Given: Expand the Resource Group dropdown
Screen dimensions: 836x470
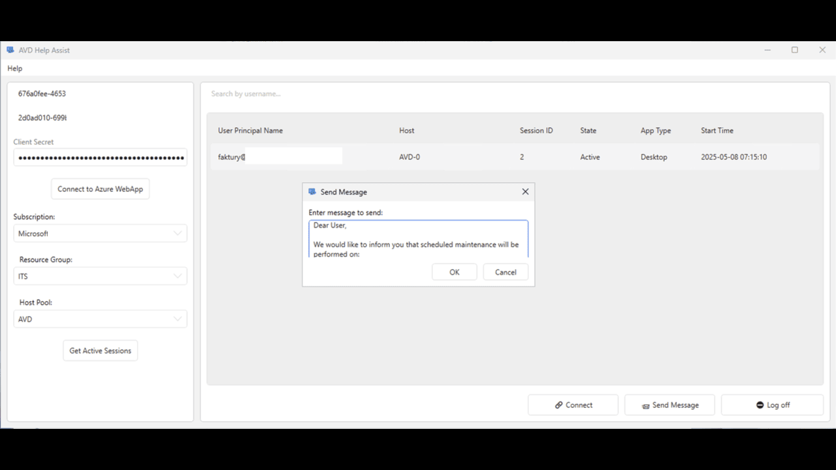Looking at the screenshot, I should click(x=100, y=276).
